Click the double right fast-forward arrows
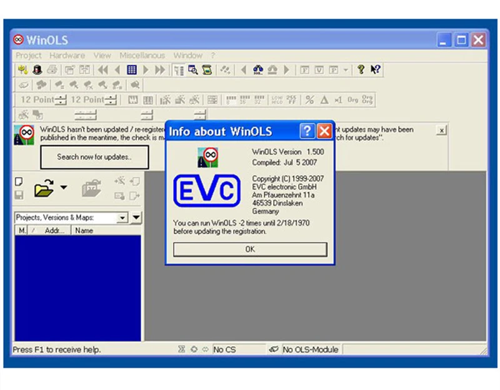Image resolution: width=500 pixels, height=390 pixels. point(160,69)
